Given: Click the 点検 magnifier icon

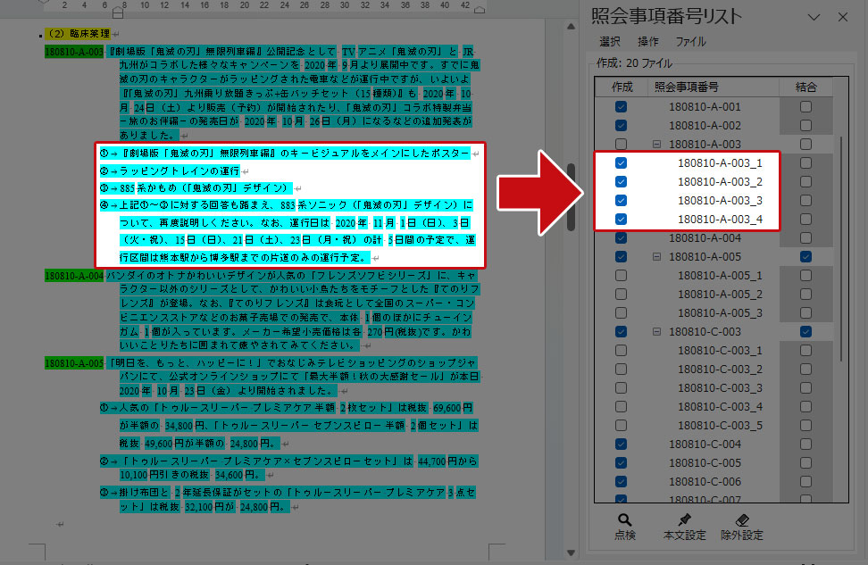Looking at the screenshot, I should [625, 520].
